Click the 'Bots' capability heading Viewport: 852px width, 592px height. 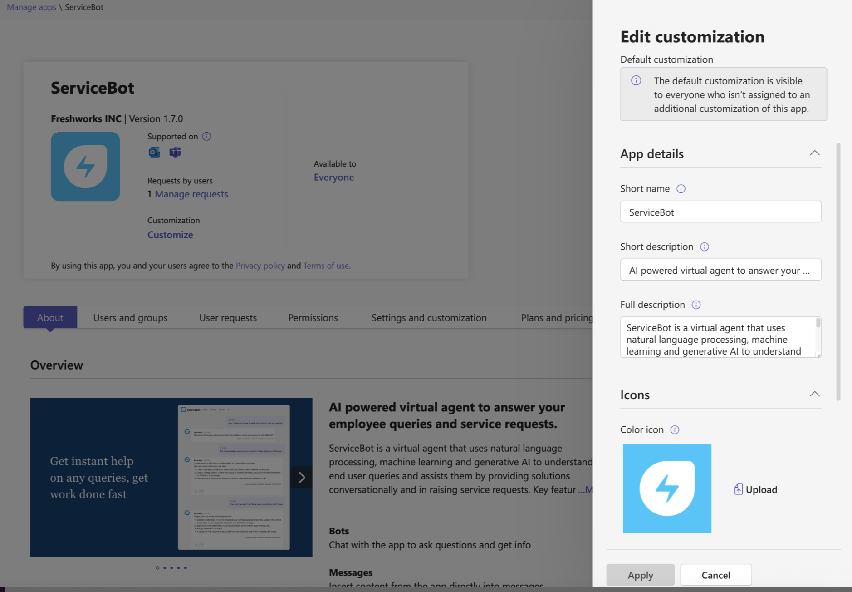coord(339,531)
